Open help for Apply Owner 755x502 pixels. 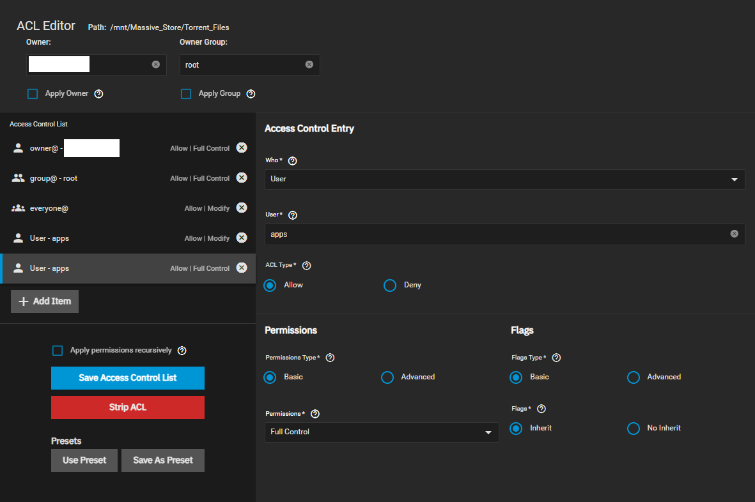coord(98,94)
